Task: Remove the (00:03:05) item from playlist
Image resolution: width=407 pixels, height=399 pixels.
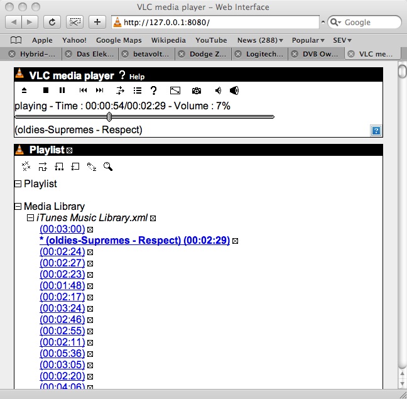Action: tap(90, 365)
